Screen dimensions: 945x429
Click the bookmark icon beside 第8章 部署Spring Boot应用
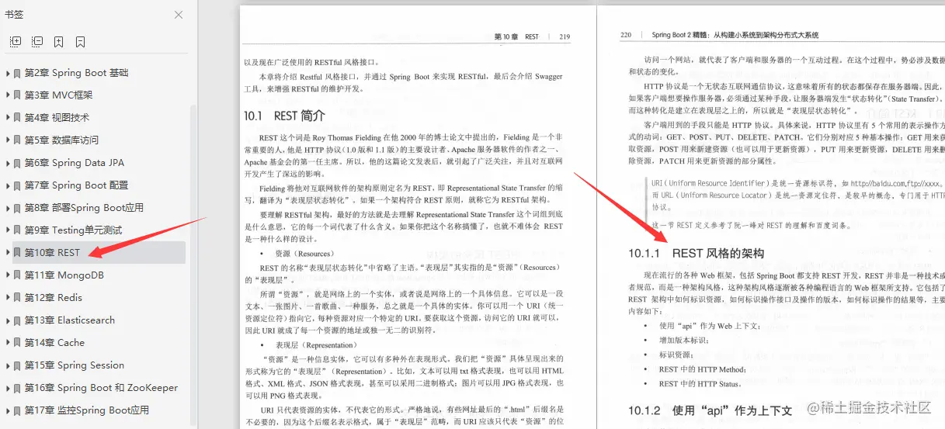coord(17,208)
